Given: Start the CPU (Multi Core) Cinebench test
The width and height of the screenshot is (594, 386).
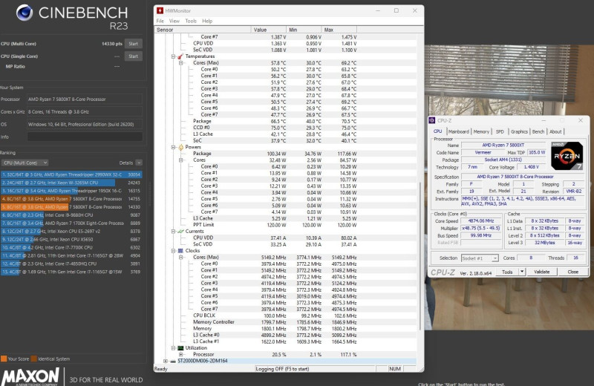Looking at the screenshot, I should tap(134, 44).
